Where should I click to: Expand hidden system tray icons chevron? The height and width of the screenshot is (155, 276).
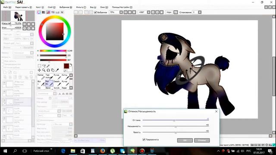tap(219, 151)
